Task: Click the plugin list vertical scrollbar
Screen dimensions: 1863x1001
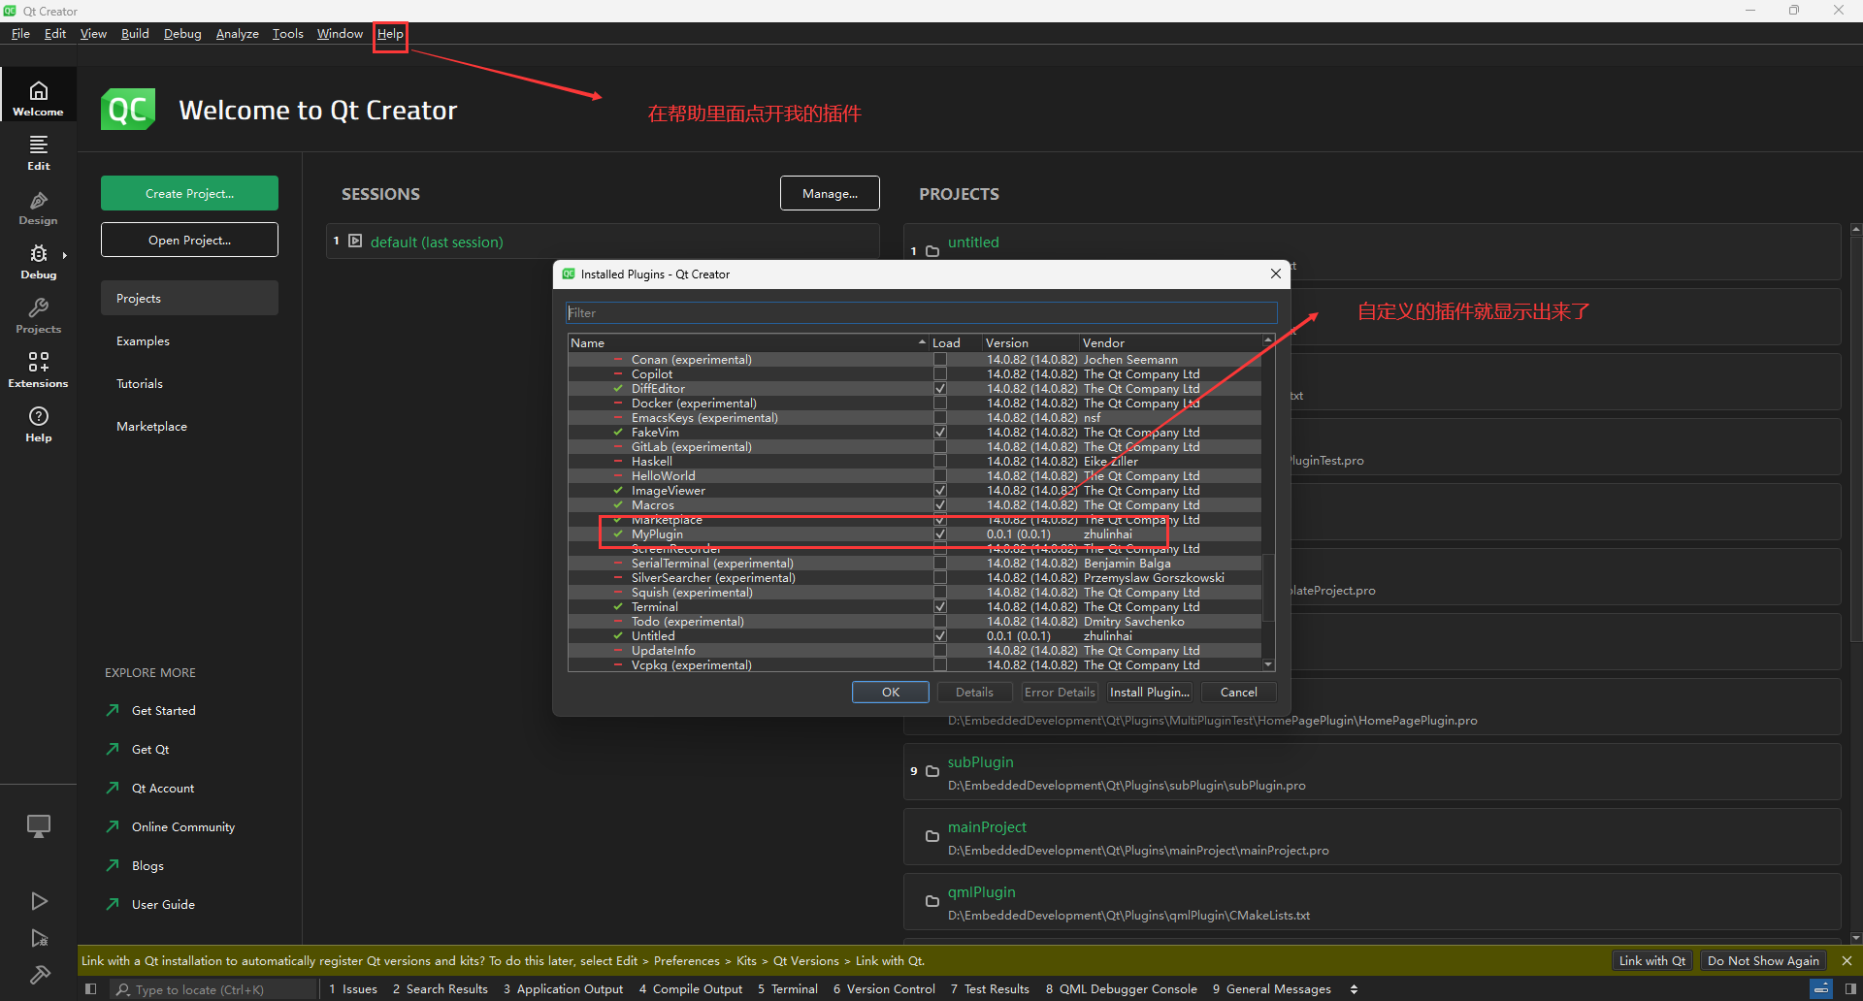Action: tap(1268, 587)
